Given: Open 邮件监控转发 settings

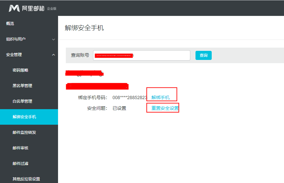Looking at the screenshot, I should click(x=24, y=132).
